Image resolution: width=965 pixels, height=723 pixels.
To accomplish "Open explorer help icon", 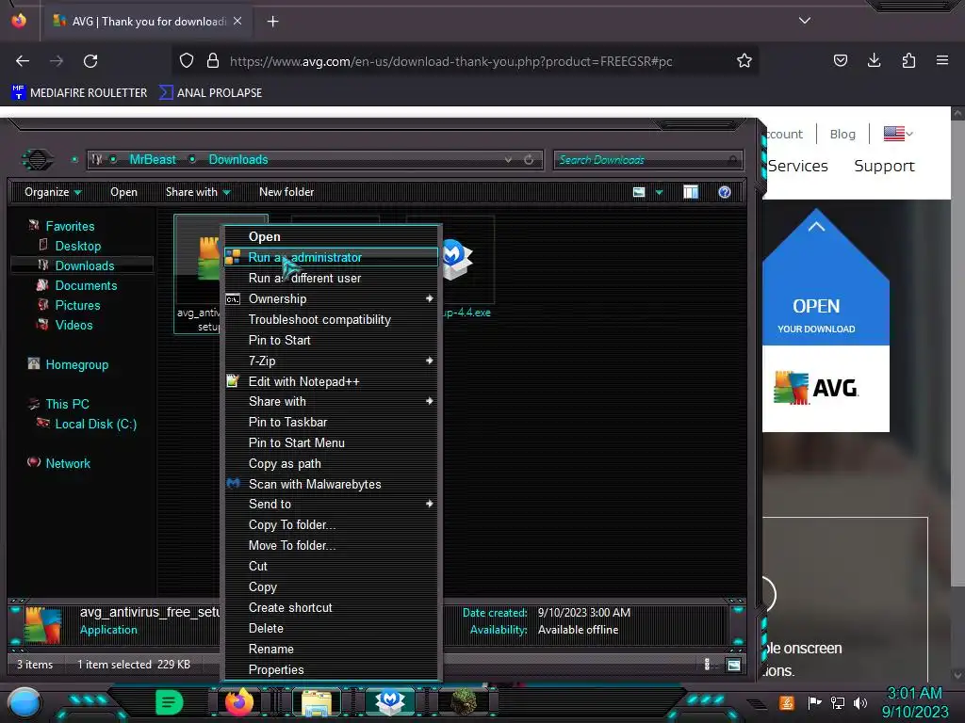I will [x=725, y=192].
